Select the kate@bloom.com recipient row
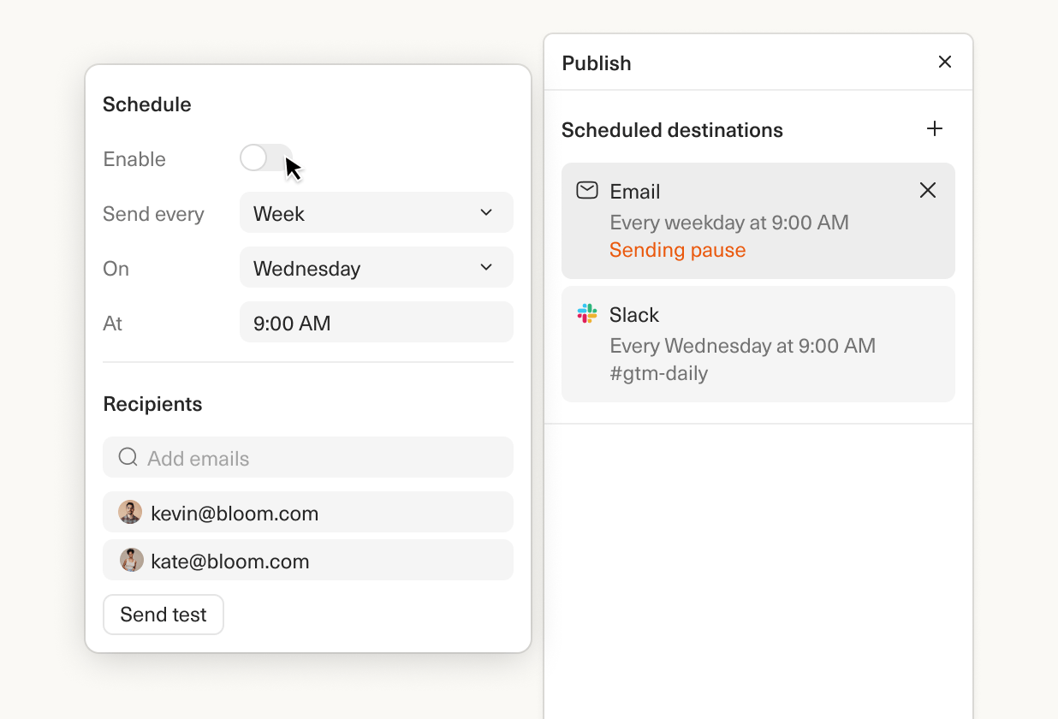1058x719 pixels. click(x=308, y=561)
